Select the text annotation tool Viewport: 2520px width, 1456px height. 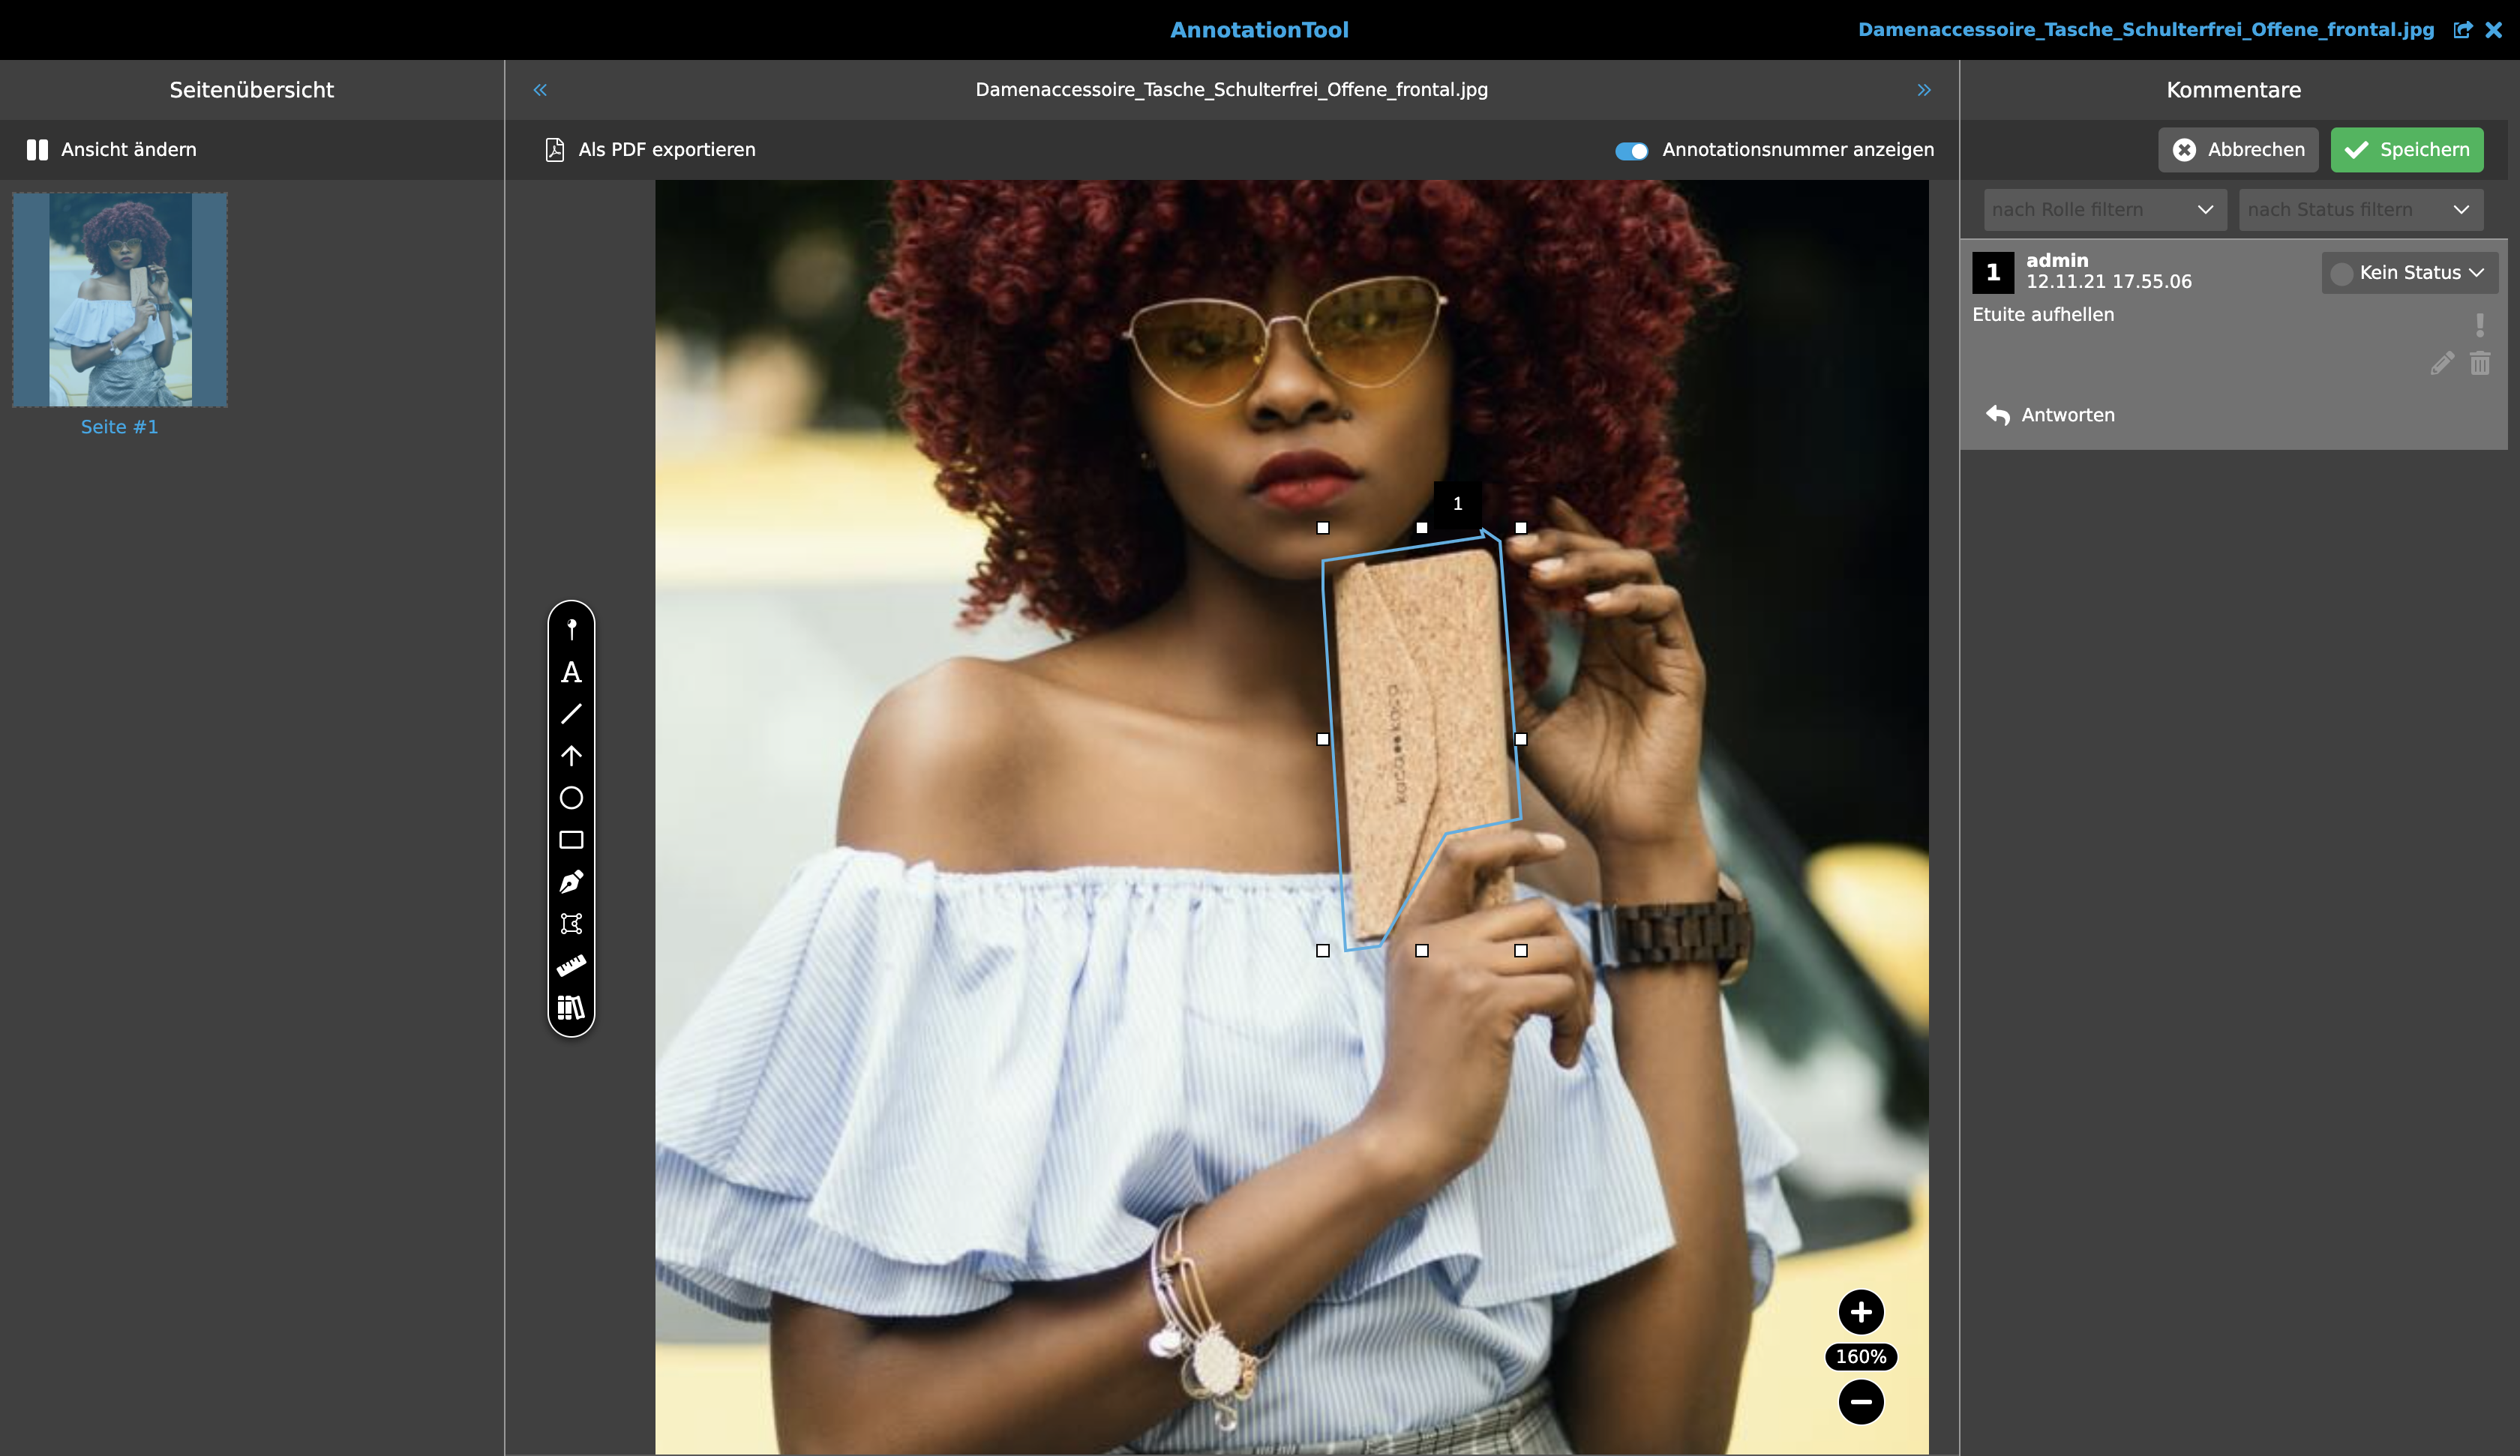pyautogui.click(x=571, y=673)
